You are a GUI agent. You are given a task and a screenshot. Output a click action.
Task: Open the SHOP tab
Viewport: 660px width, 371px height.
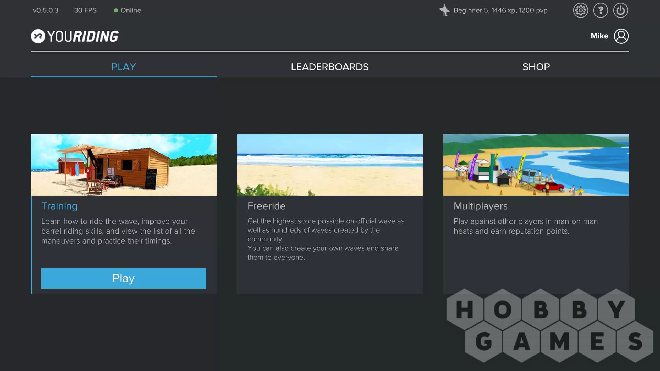[536, 67]
